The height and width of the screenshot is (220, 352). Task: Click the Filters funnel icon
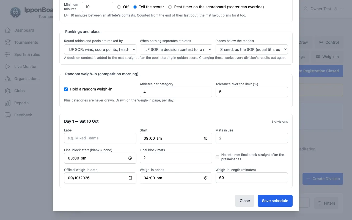click(320, 203)
